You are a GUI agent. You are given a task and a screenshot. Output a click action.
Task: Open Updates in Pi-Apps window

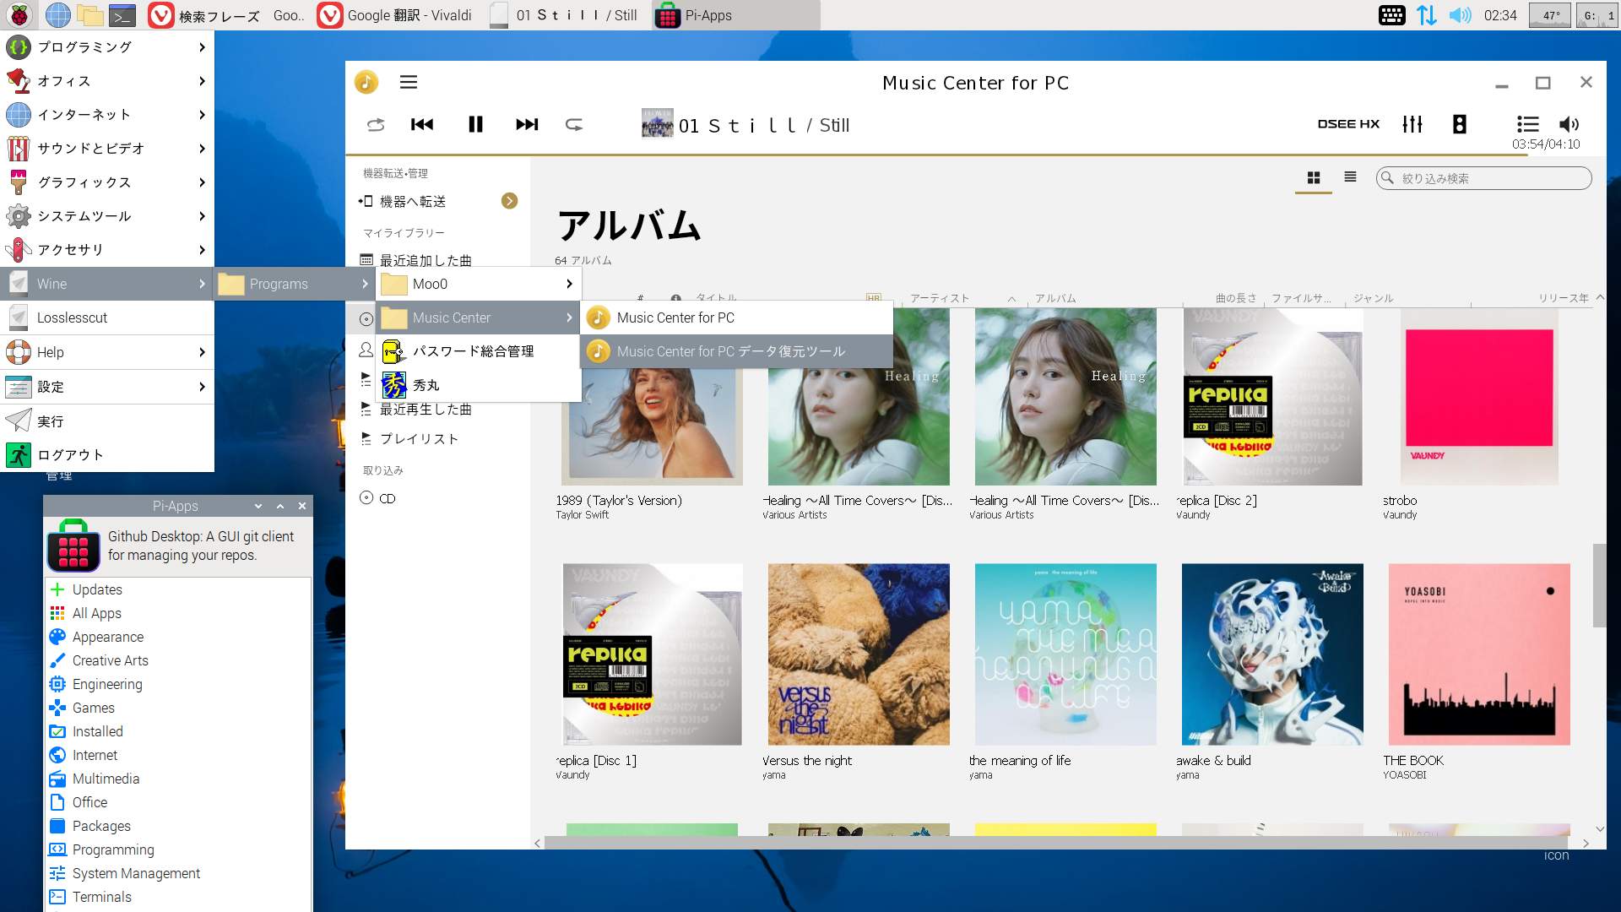tap(177, 589)
